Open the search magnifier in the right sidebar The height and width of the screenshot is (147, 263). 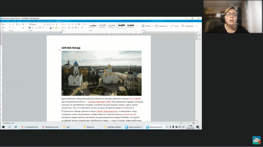(x=200, y=40)
